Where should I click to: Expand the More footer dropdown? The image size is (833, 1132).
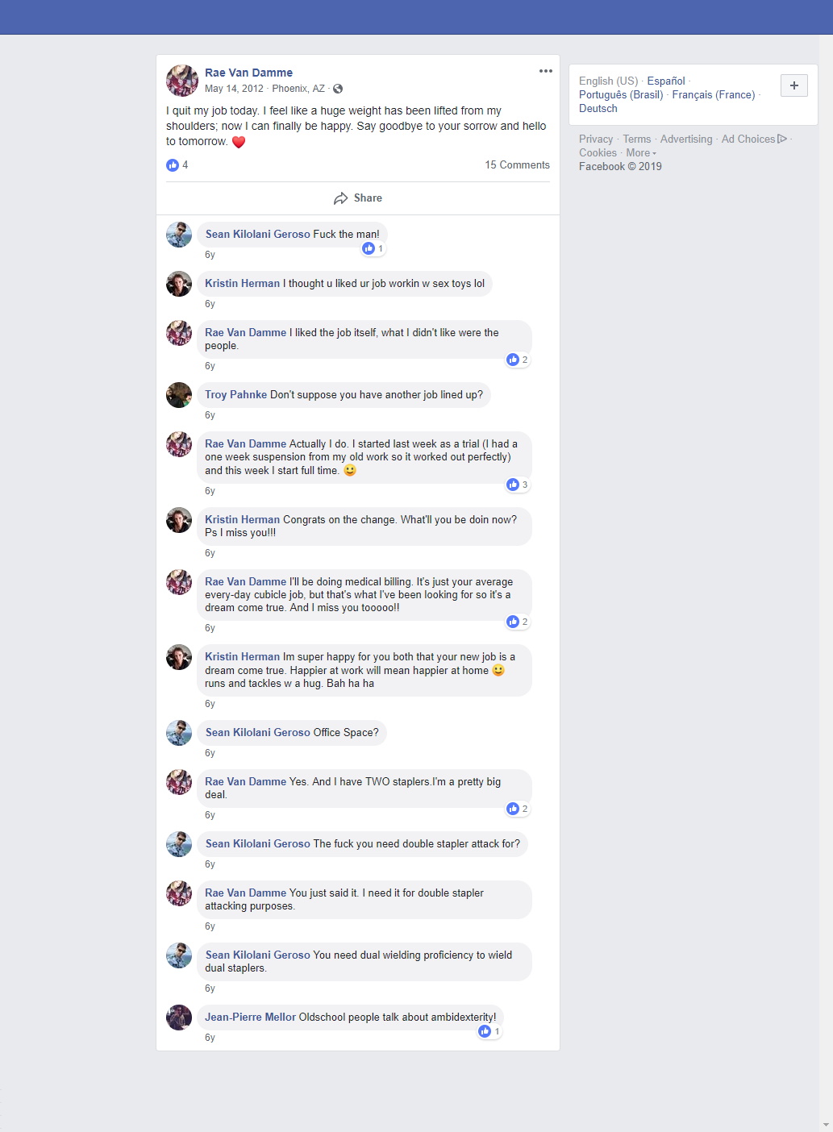641,153
